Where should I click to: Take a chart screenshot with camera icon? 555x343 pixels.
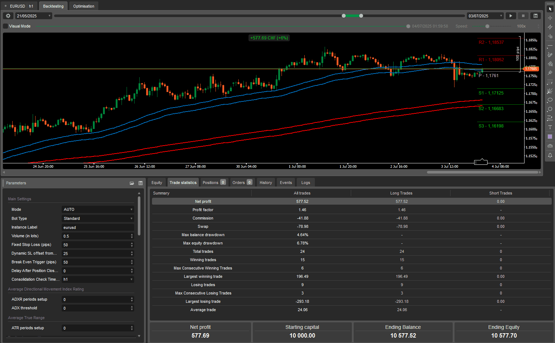click(550, 146)
